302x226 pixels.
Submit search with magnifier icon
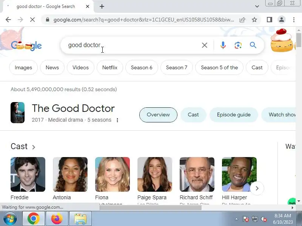click(x=253, y=45)
